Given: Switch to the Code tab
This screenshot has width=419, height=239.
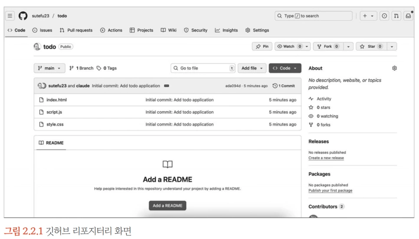Looking at the screenshot, I should point(16,30).
